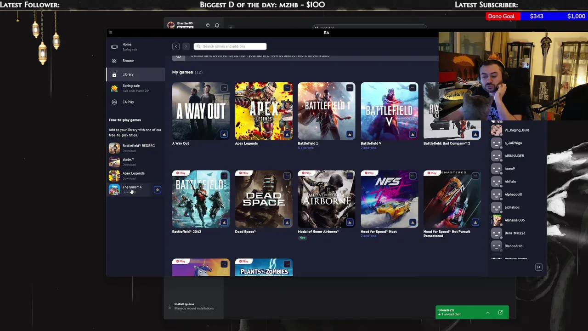Open Apex Legends free-to-play sidebar entry

(136, 176)
